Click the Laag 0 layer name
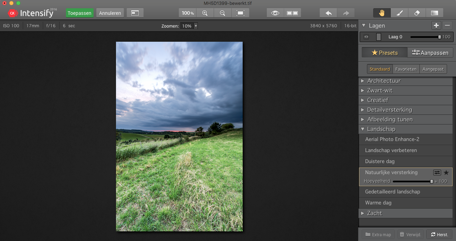The image size is (456, 241). (x=395, y=37)
